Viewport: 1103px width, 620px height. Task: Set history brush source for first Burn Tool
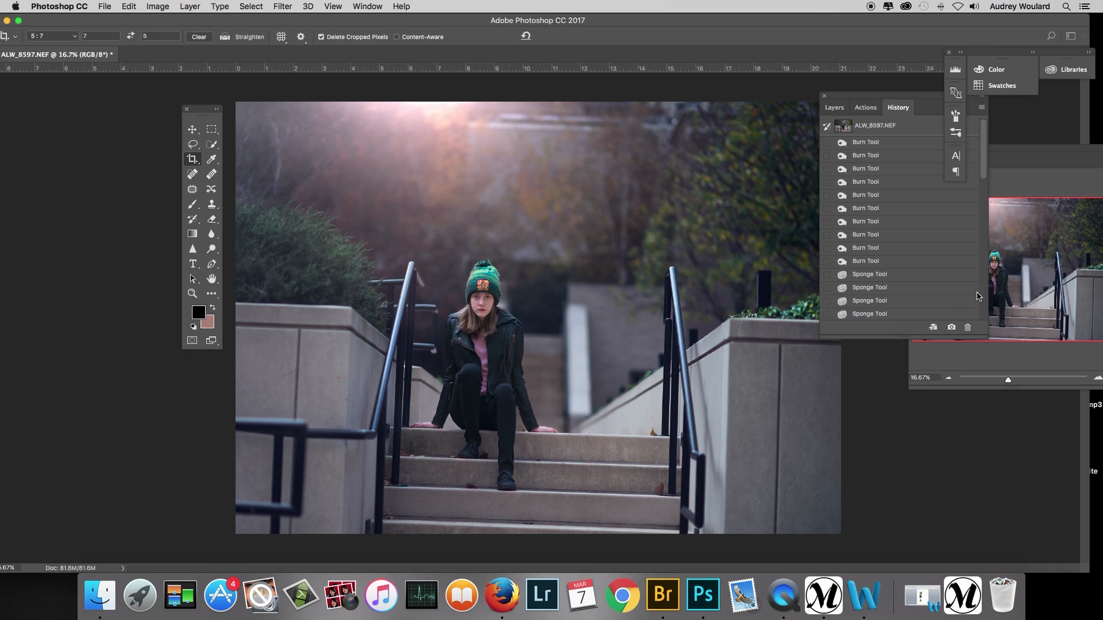click(827, 142)
